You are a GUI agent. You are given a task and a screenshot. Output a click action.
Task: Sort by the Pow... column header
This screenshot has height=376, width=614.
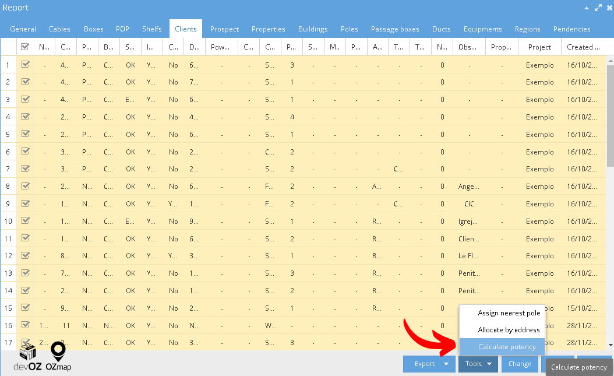point(221,47)
